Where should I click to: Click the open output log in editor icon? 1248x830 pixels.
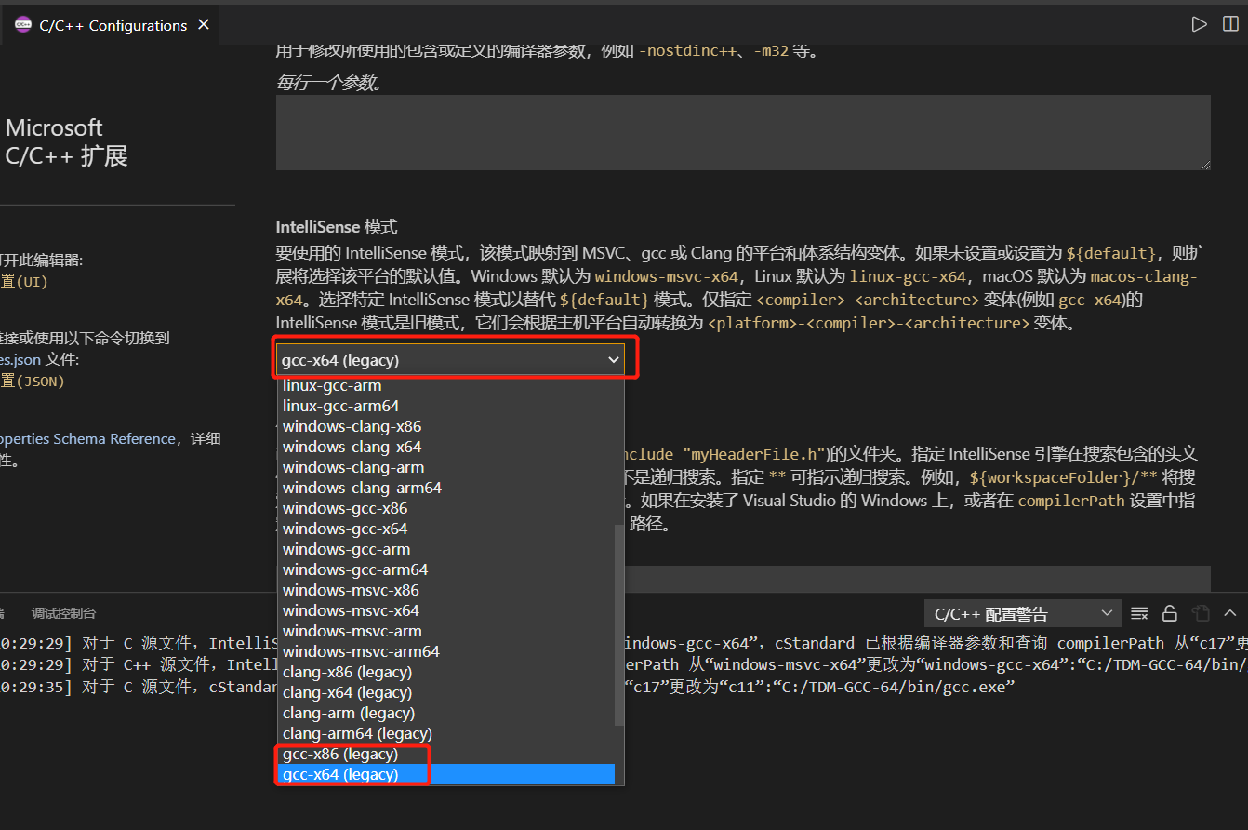(x=1201, y=613)
